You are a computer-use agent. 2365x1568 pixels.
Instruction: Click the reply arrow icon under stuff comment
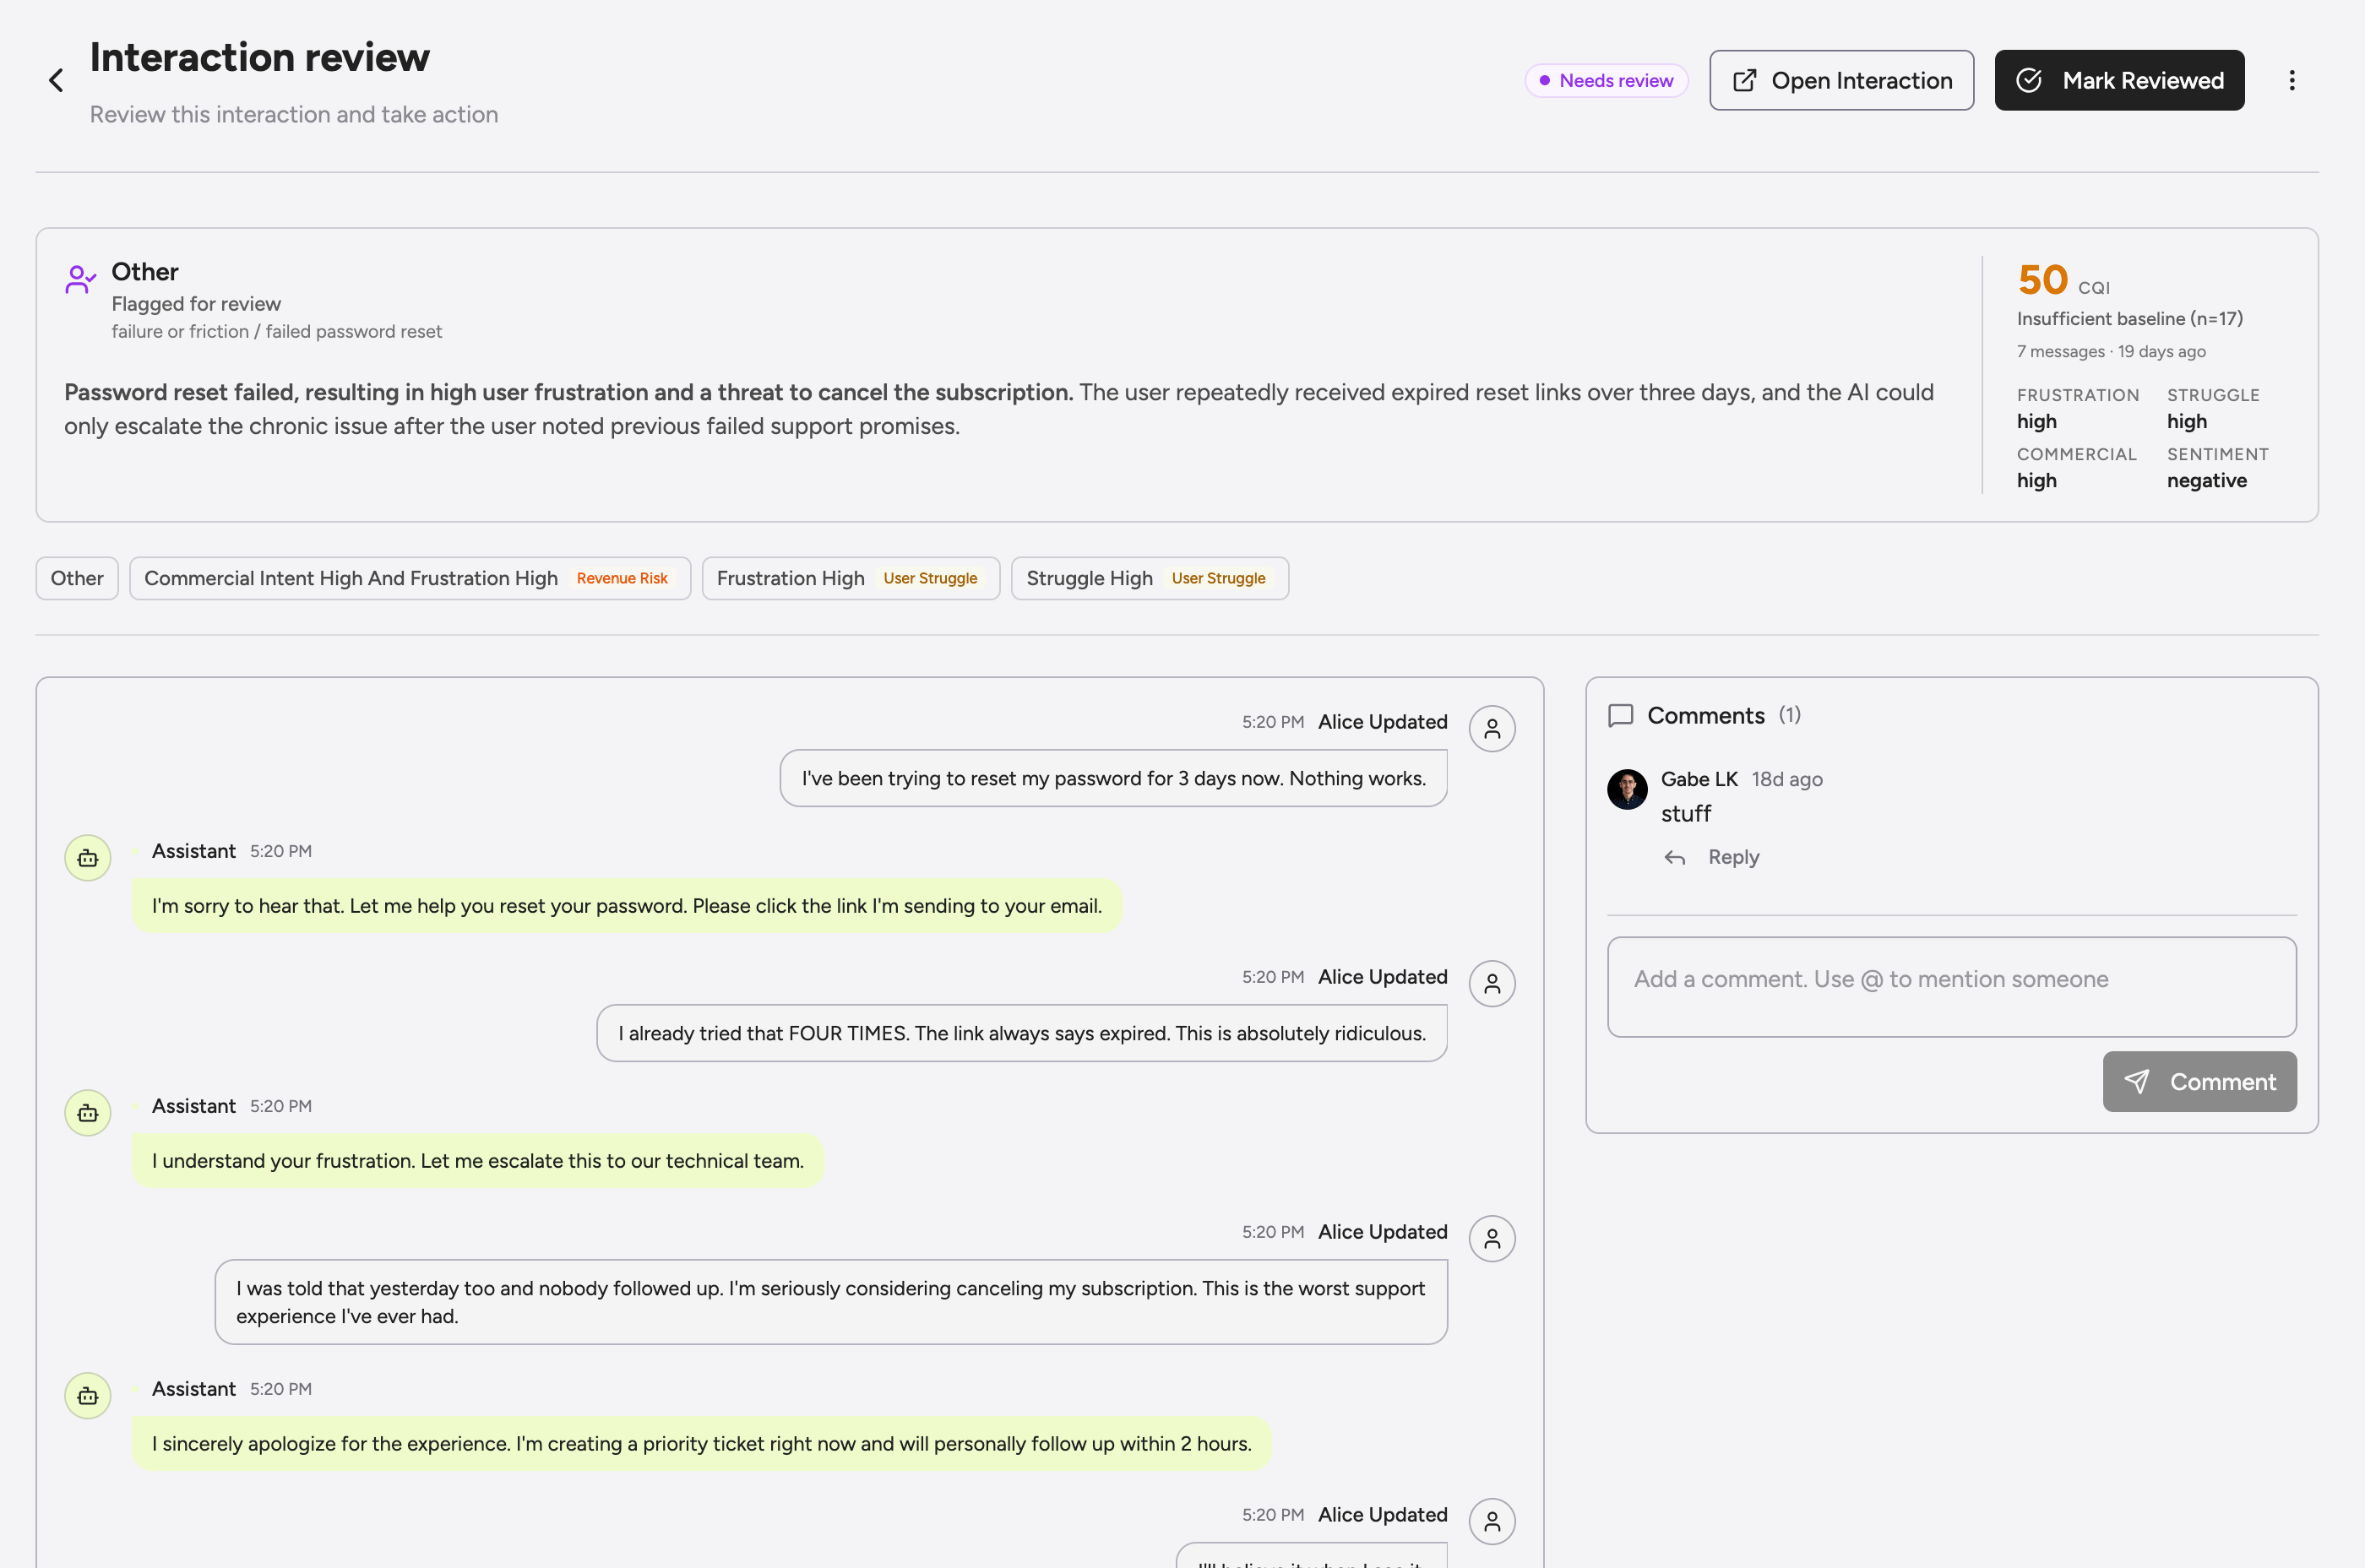1675,857
